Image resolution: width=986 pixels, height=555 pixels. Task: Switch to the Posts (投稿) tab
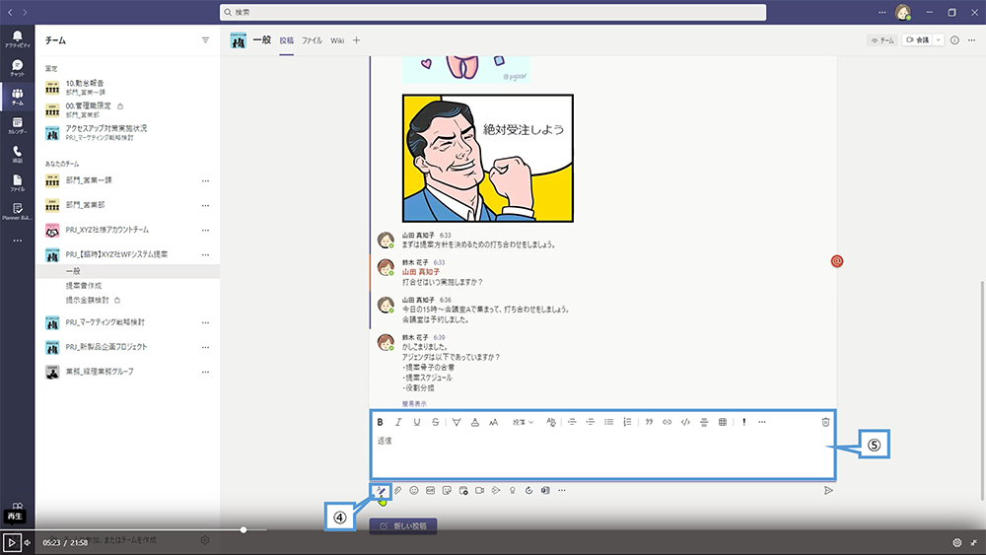tap(287, 40)
